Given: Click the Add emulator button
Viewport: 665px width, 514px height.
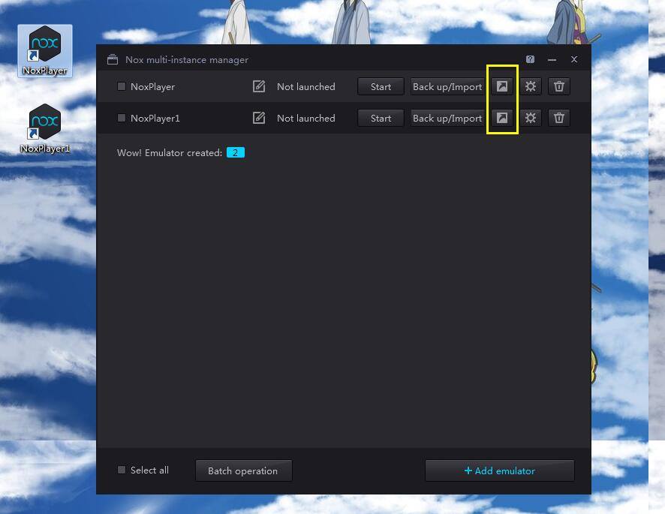Looking at the screenshot, I should [500, 470].
